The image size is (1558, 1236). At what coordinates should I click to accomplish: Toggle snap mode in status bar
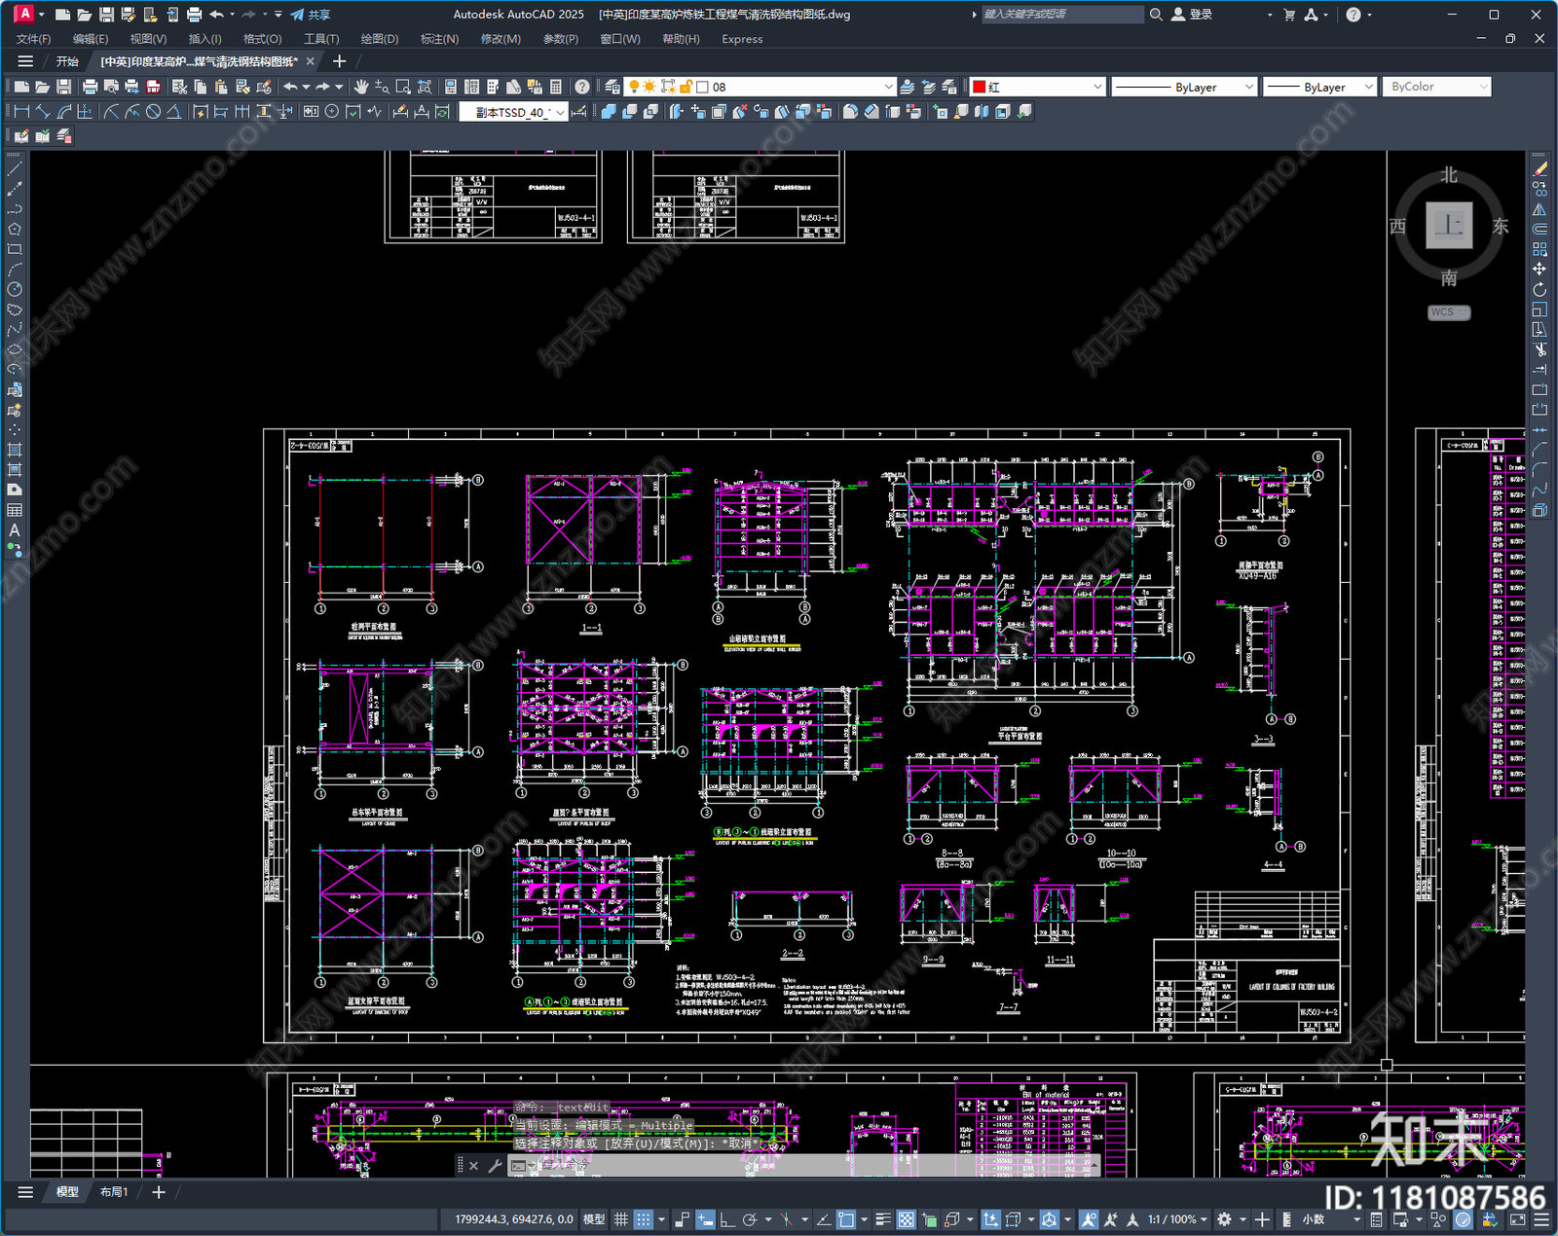(x=644, y=1219)
